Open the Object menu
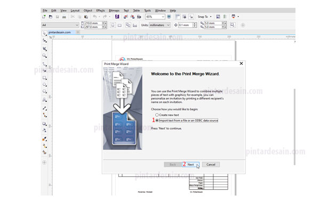This screenshot has width=336, height=203. [x=87, y=11]
